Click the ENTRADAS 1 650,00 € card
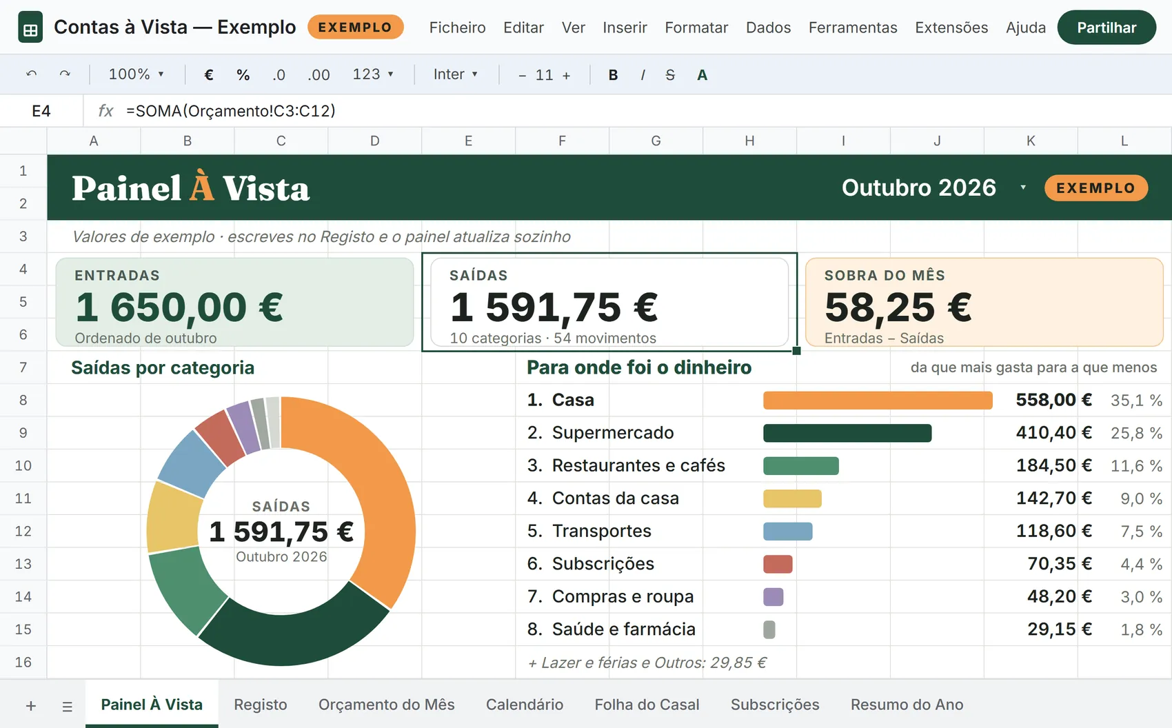The image size is (1172, 728). click(234, 302)
